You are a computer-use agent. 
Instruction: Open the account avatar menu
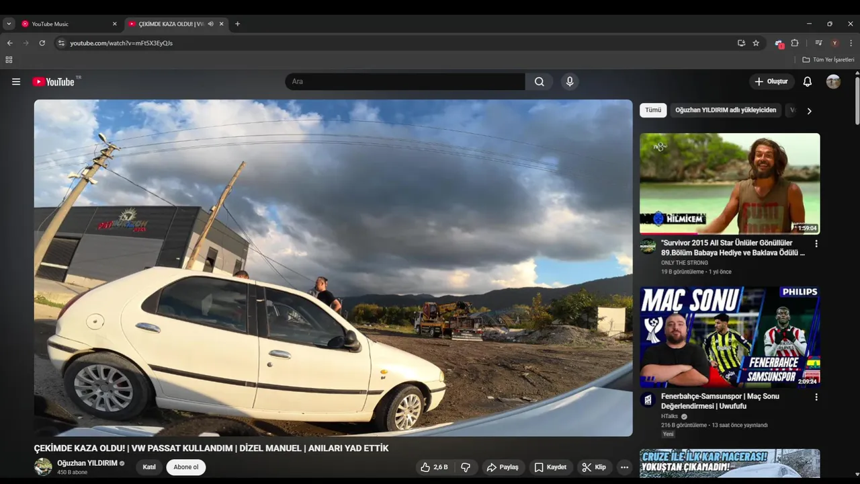click(833, 81)
